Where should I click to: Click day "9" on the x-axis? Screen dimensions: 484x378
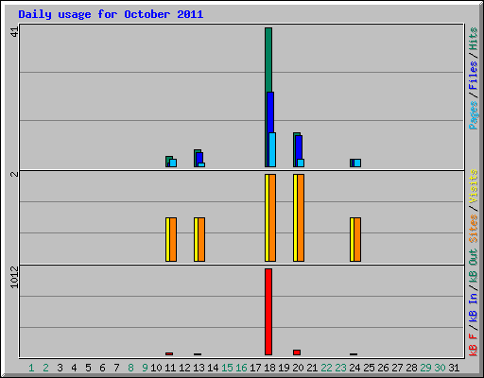145,368
